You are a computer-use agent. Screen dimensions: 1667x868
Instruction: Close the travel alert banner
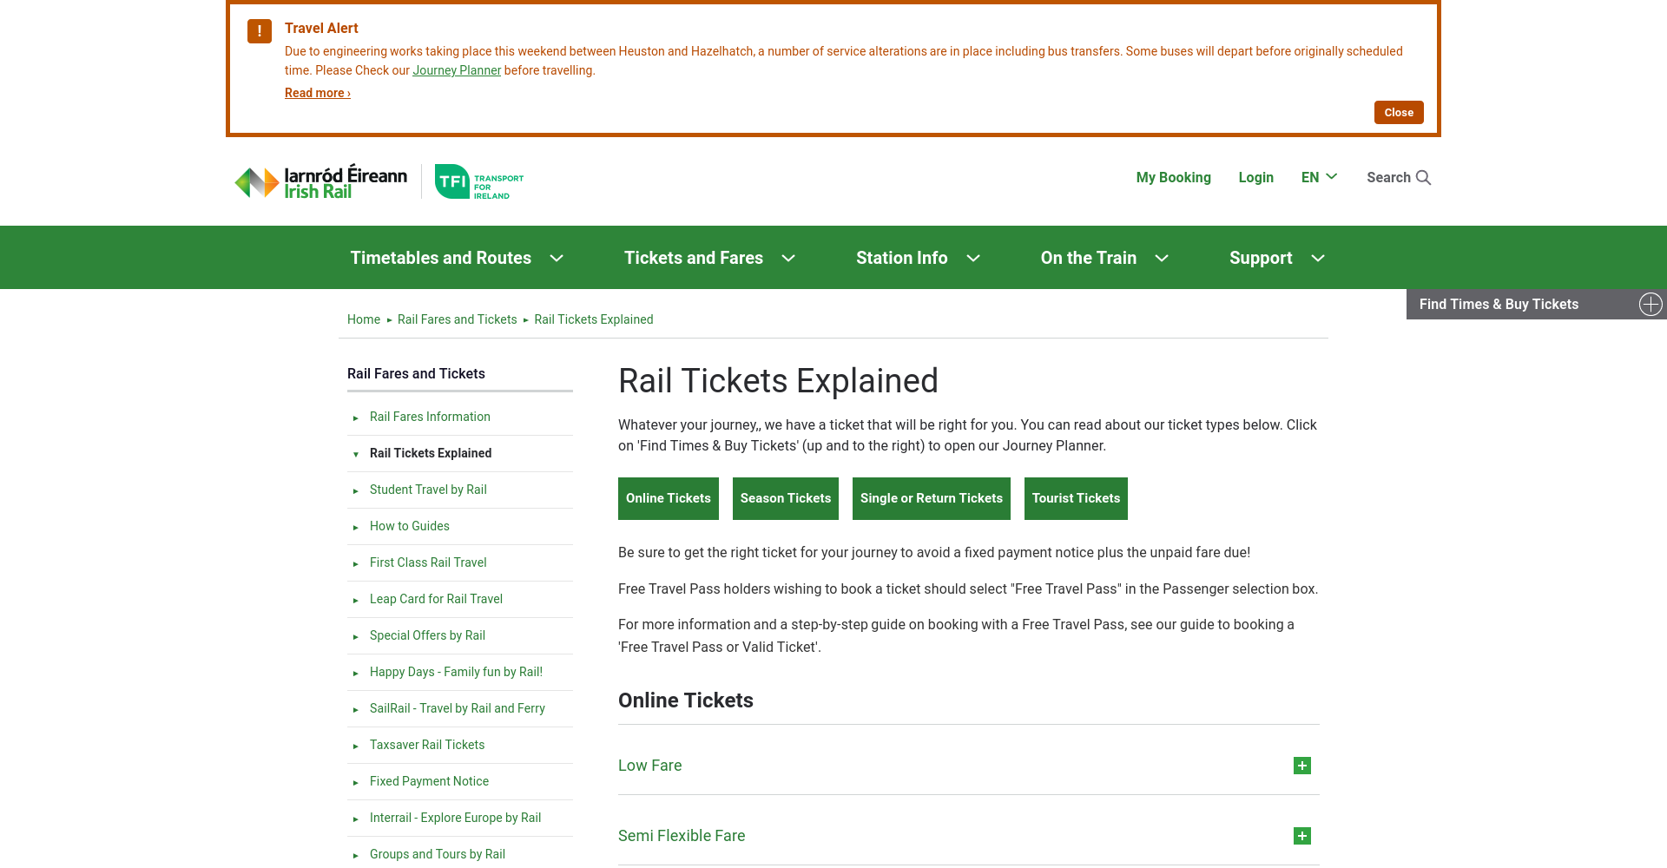click(x=1398, y=112)
